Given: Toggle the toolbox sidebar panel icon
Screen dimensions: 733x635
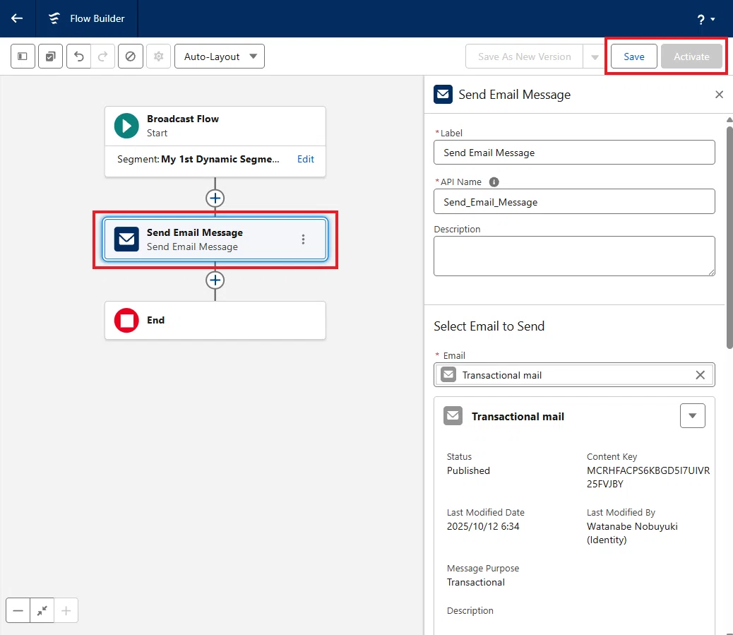Looking at the screenshot, I should tap(23, 56).
